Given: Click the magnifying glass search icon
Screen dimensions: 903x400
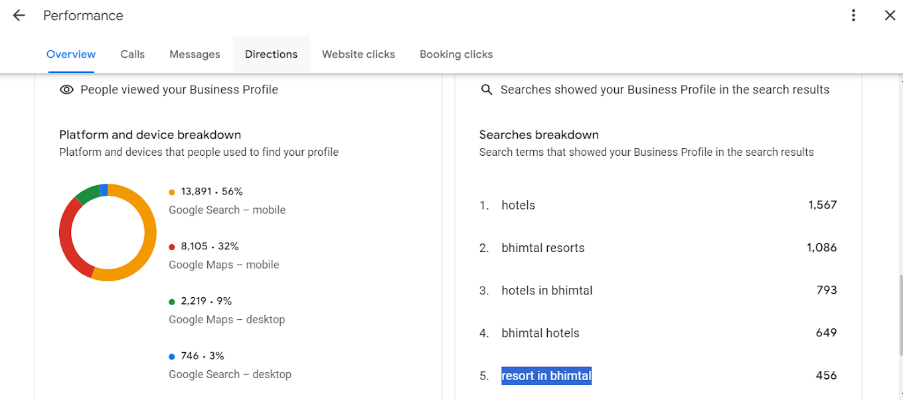Looking at the screenshot, I should [487, 89].
